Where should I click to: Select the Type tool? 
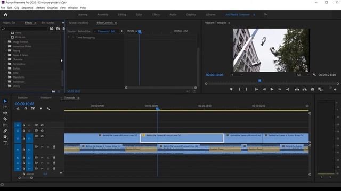[5, 143]
